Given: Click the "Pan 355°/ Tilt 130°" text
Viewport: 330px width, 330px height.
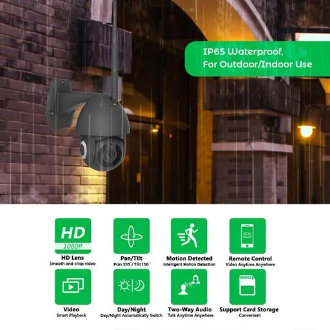Looking at the screenshot, I should pyautogui.click(x=131, y=264).
